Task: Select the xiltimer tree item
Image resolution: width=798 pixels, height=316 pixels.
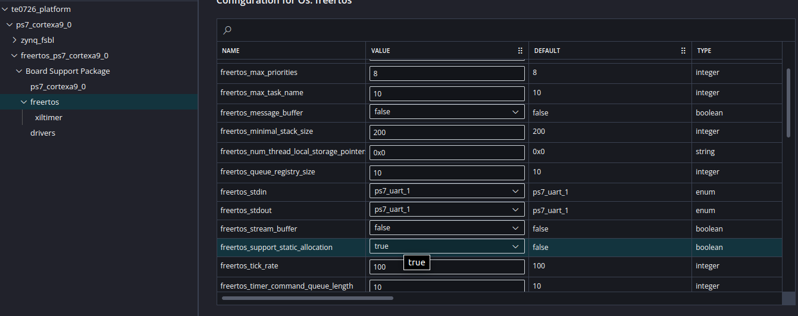Action: (x=49, y=117)
